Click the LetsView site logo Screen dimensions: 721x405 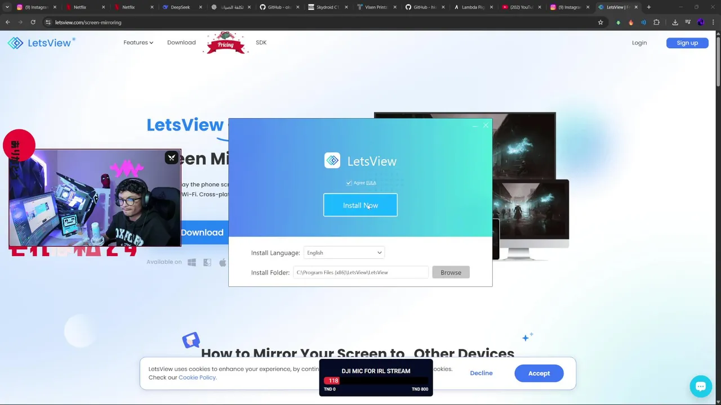point(41,43)
